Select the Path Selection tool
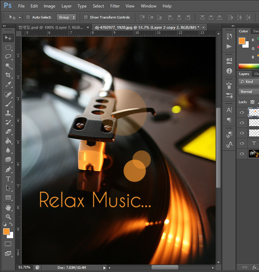259x272 pixels. [x=8, y=188]
